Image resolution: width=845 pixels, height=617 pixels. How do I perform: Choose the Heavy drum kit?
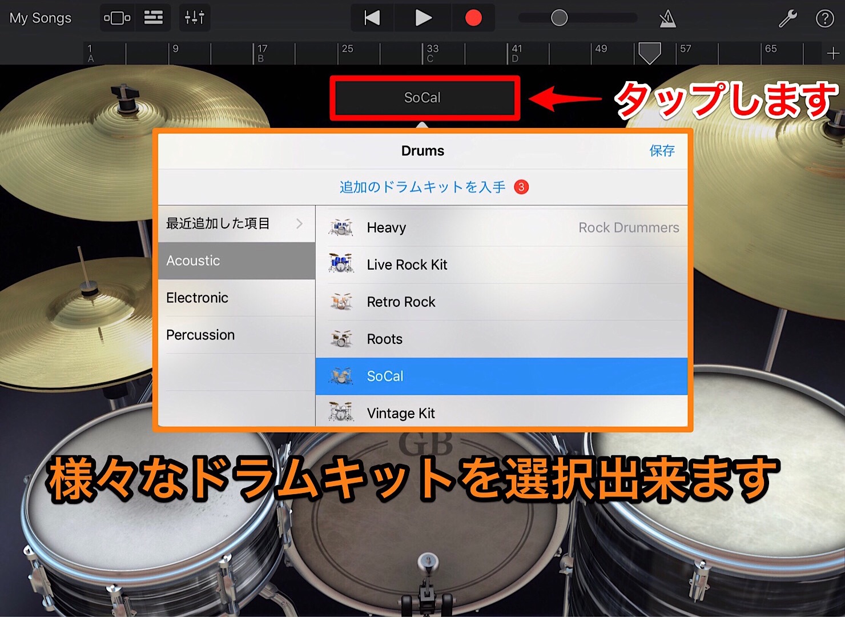(x=501, y=227)
